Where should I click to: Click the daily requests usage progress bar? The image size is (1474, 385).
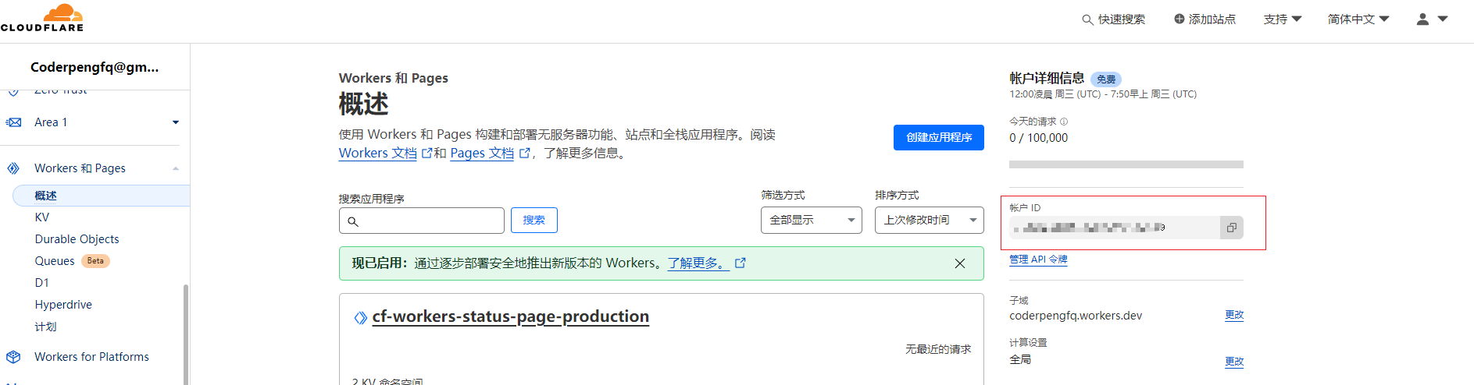click(x=1126, y=164)
